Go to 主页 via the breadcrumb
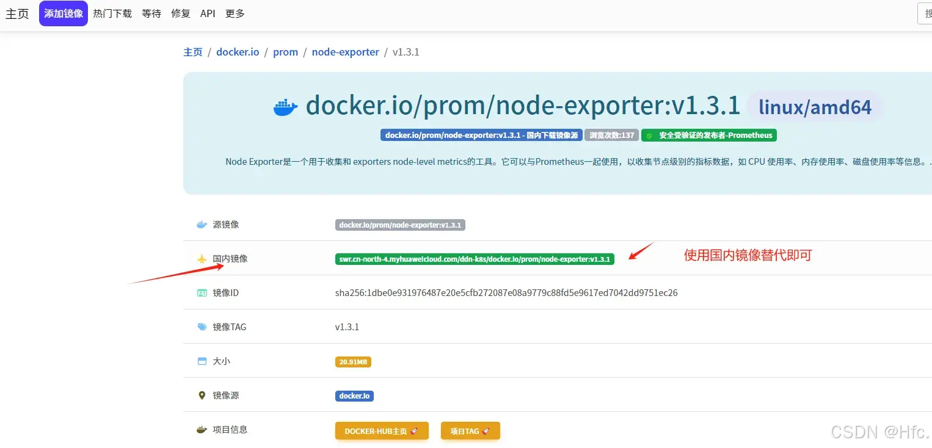The image size is (932, 448). pyautogui.click(x=193, y=52)
